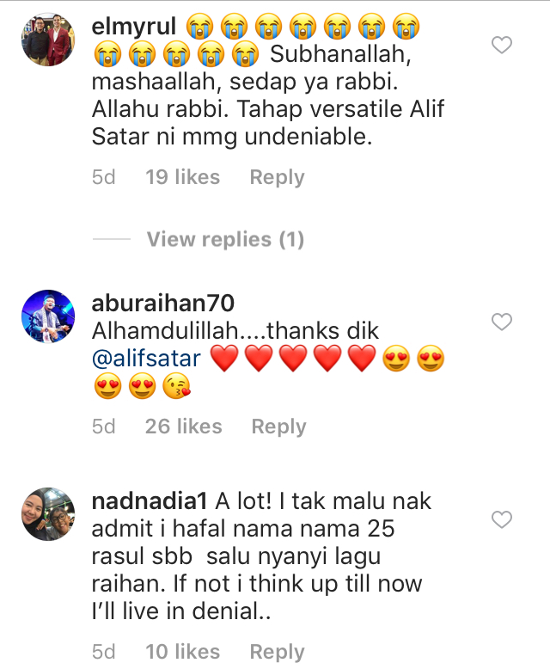The image size is (550, 669).
Task: View the 10 likes list
Action: [182, 652]
